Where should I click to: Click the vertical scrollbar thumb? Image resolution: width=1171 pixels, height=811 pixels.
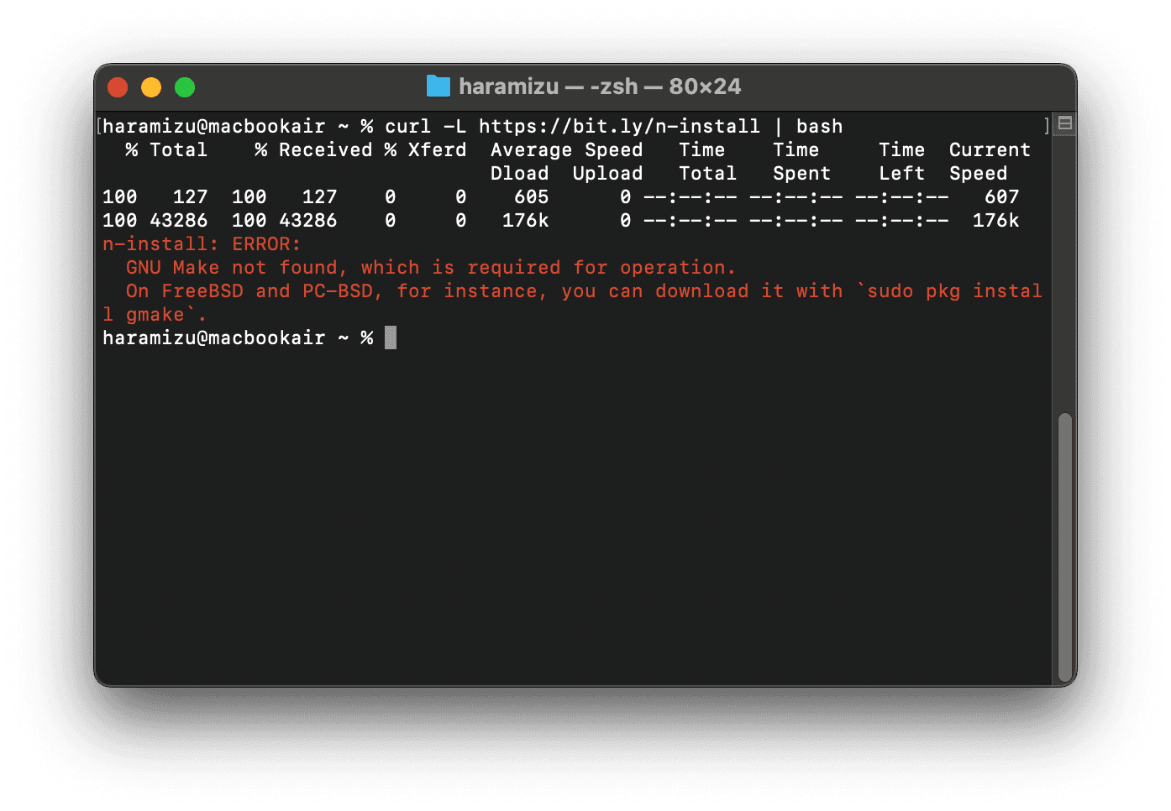(1064, 546)
